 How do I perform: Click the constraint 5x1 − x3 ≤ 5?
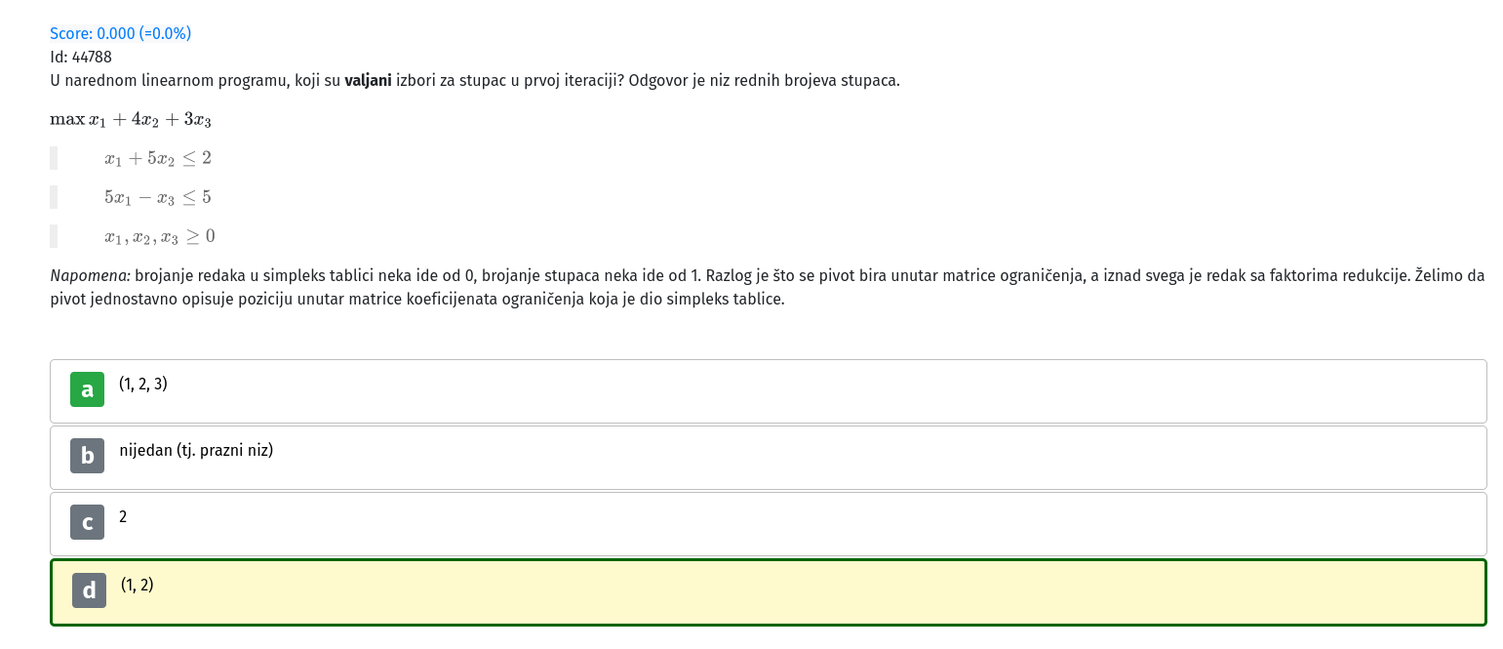[158, 197]
